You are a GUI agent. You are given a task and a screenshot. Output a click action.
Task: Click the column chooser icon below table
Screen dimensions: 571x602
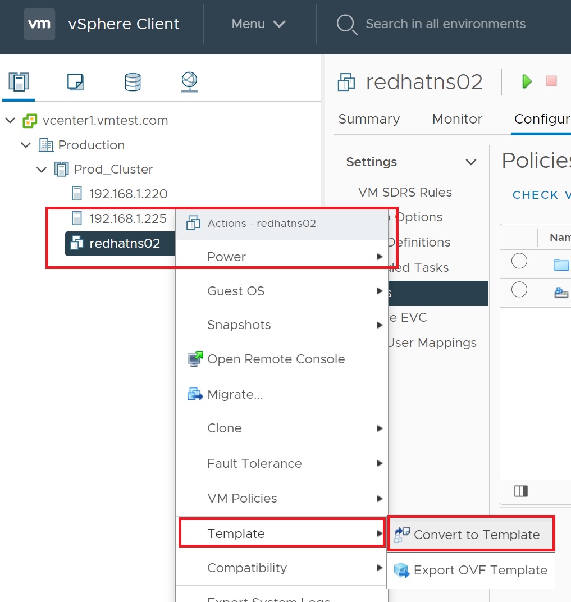521,491
